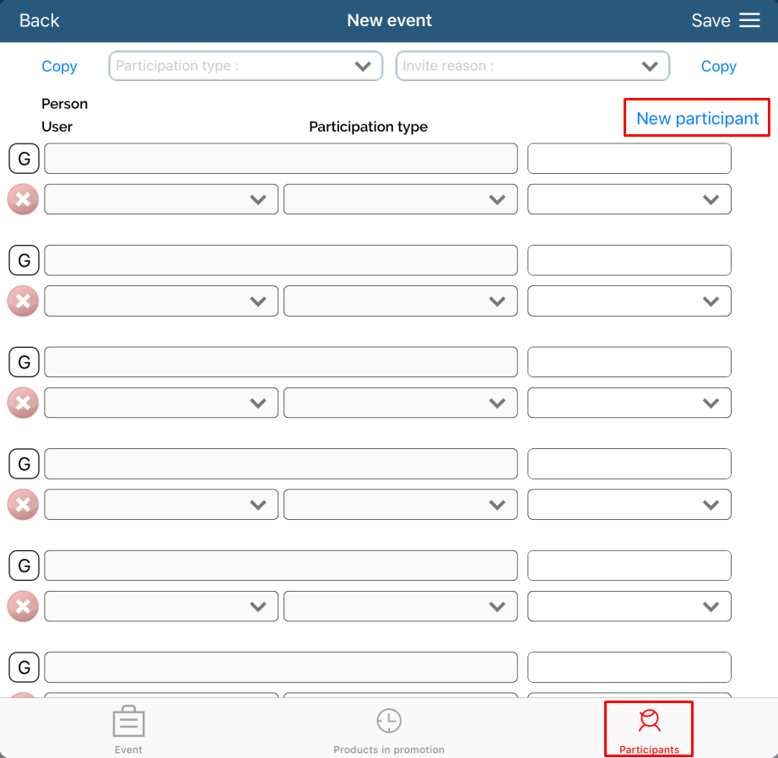Switch to the Event tab
This screenshot has height=758, width=778.
pyautogui.click(x=128, y=729)
